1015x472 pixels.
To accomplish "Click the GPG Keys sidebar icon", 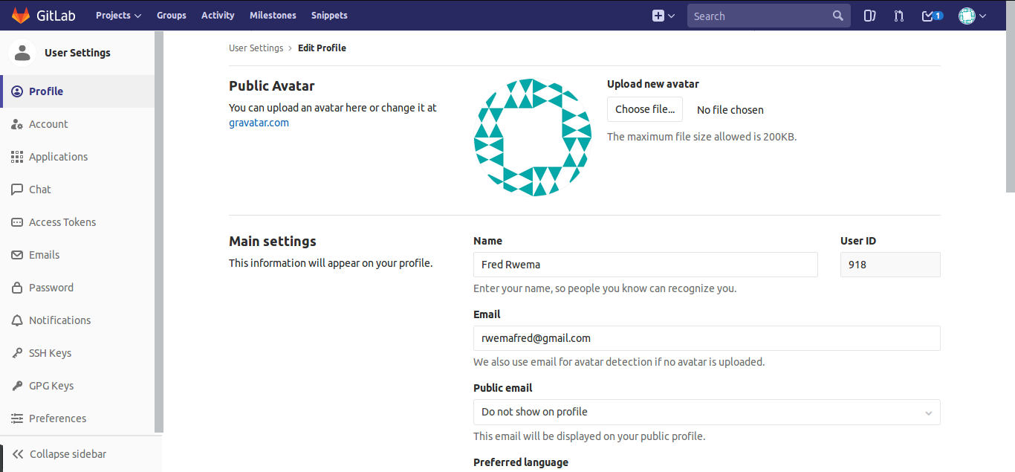I will tap(16, 385).
